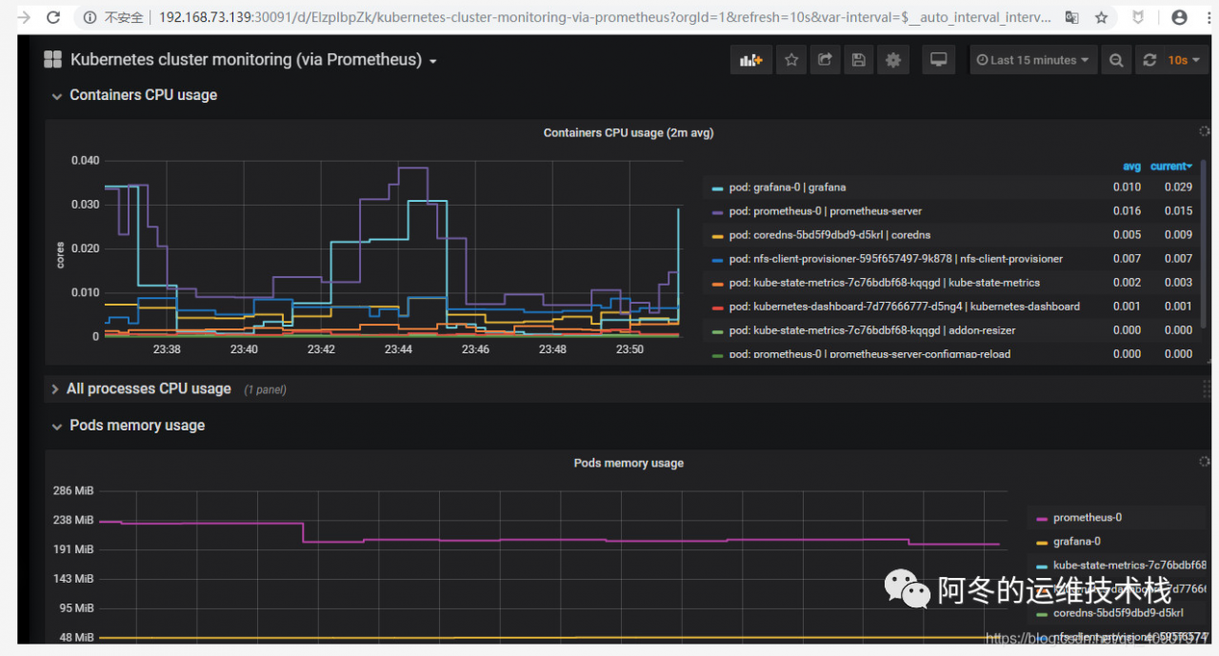Click (1 panel) label beside All processes
Screen dimensions: 1219x656
(265, 389)
